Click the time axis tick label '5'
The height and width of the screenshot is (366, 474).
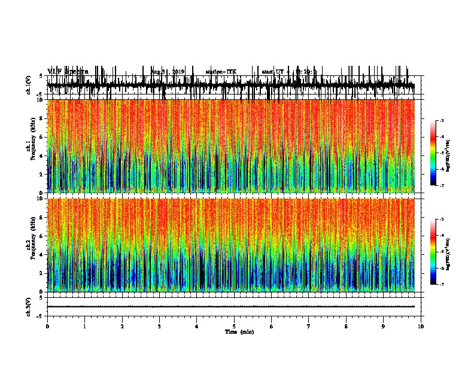click(x=234, y=327)
